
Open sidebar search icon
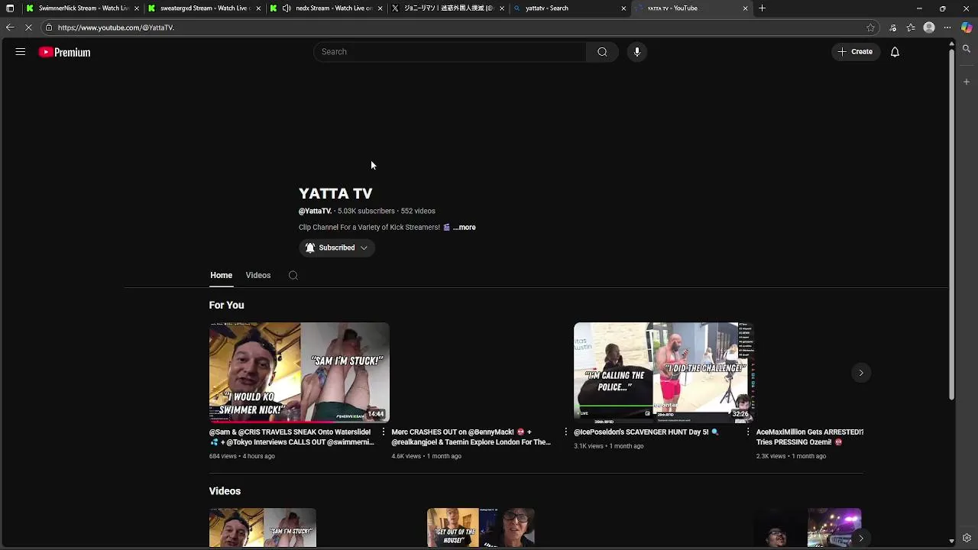(967, 49)
